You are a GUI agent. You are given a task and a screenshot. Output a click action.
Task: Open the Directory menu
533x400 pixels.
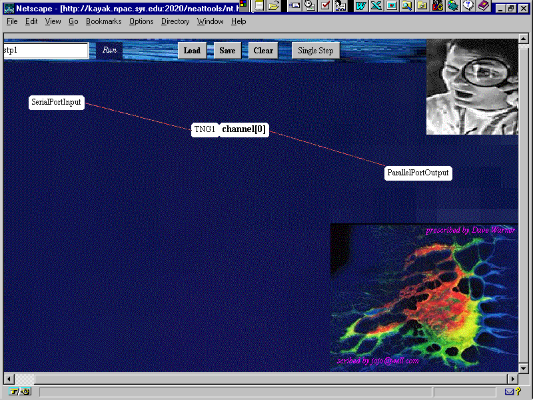175,21
